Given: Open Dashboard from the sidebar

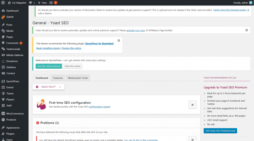Looking at the screenshot, I should pos(12,11).
